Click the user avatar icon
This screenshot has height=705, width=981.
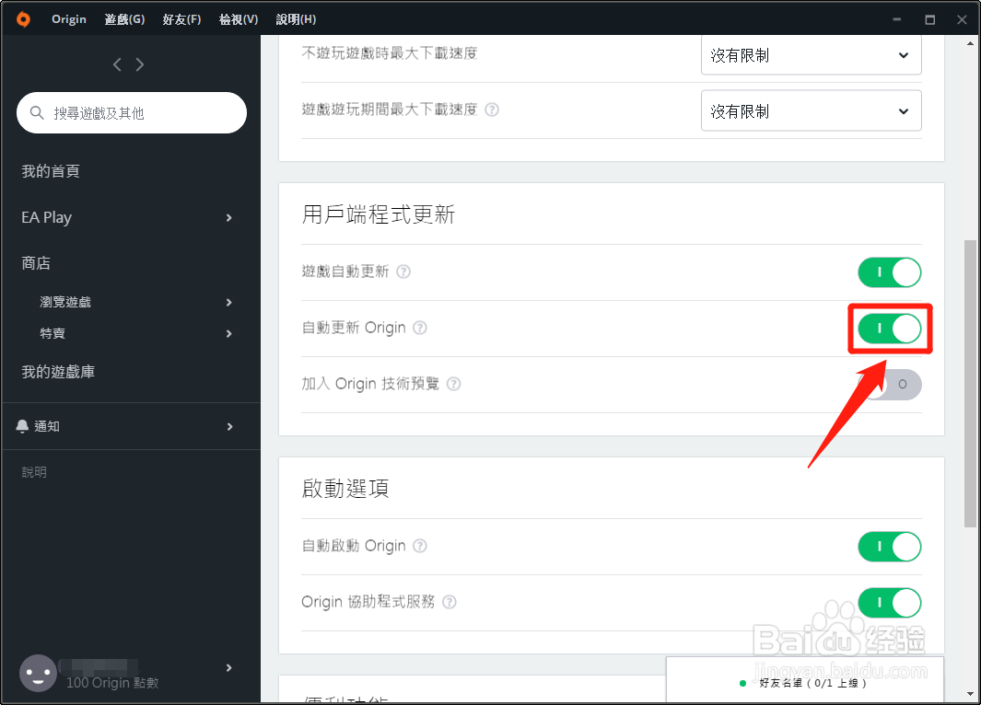coord(38,673)
